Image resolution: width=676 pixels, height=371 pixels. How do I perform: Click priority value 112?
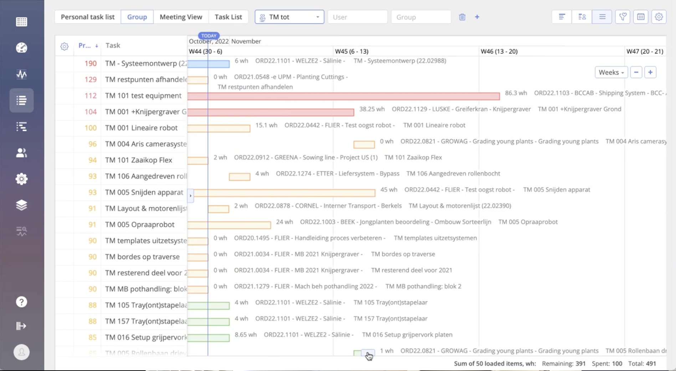tap(91, 96)
